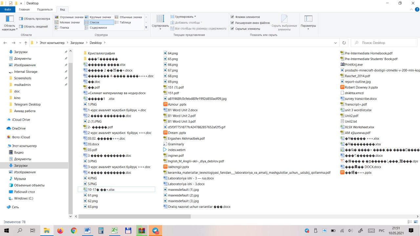The width and height of the screenshot is (420, 236).
Task: Open address bar history dropdown
Action: (x=335, y=43)
